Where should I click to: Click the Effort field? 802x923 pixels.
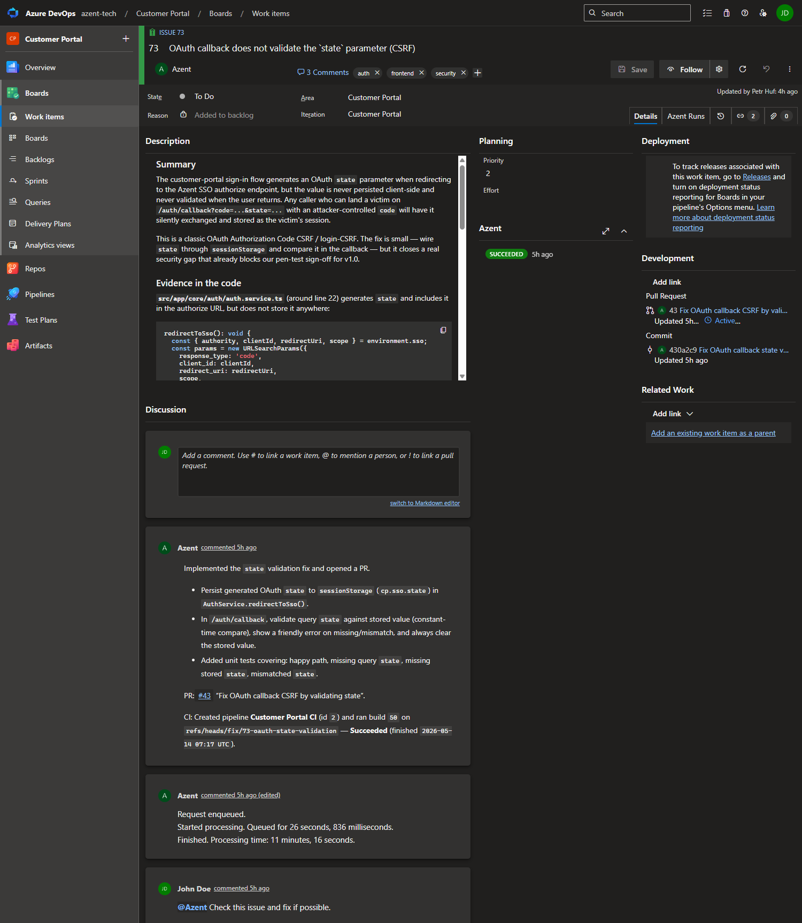(556, 203)
